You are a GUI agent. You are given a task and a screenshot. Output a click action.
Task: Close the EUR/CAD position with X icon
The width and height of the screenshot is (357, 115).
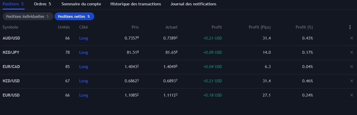(x=352, y=67)
